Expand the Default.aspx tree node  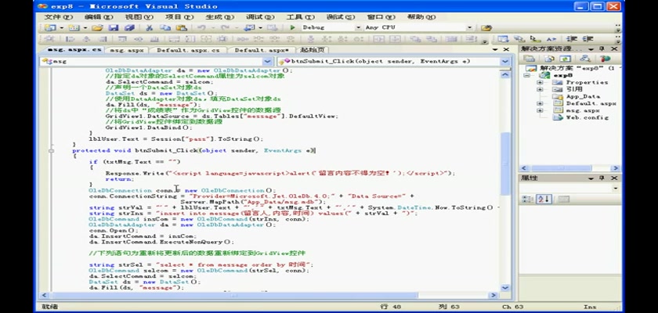click(540, 103)
